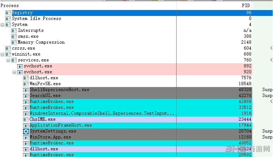Collapse the wininit.exe process tree
Viewport: 273px width, 157px height.
tap(3, 54)
